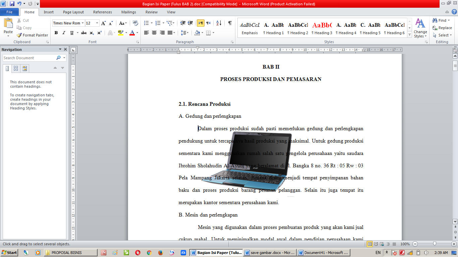The width and height of the screenshot is (458, 257).
Task: Switch to the save gambar.docx taskbar window
Action: [x=270, y=253]
